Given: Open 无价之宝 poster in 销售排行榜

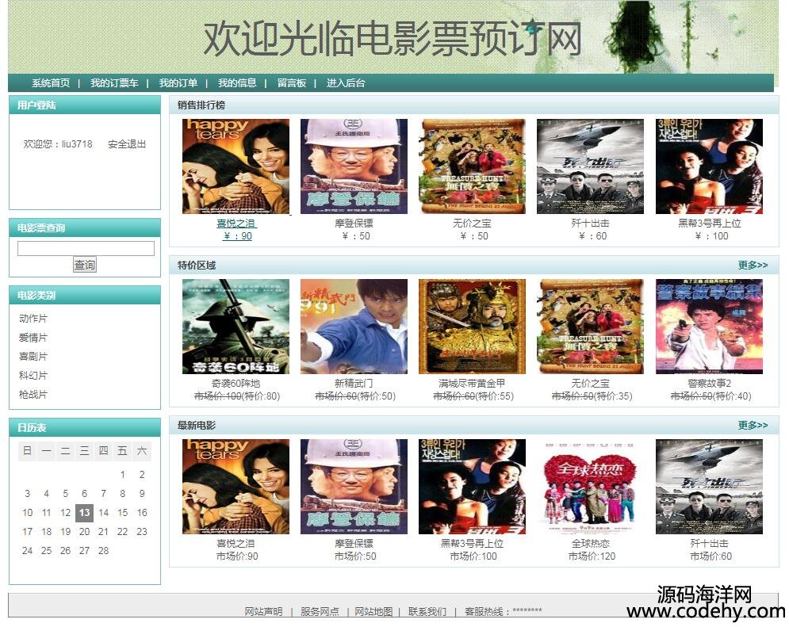Looking at the screenshot, I should click(472, 166).
